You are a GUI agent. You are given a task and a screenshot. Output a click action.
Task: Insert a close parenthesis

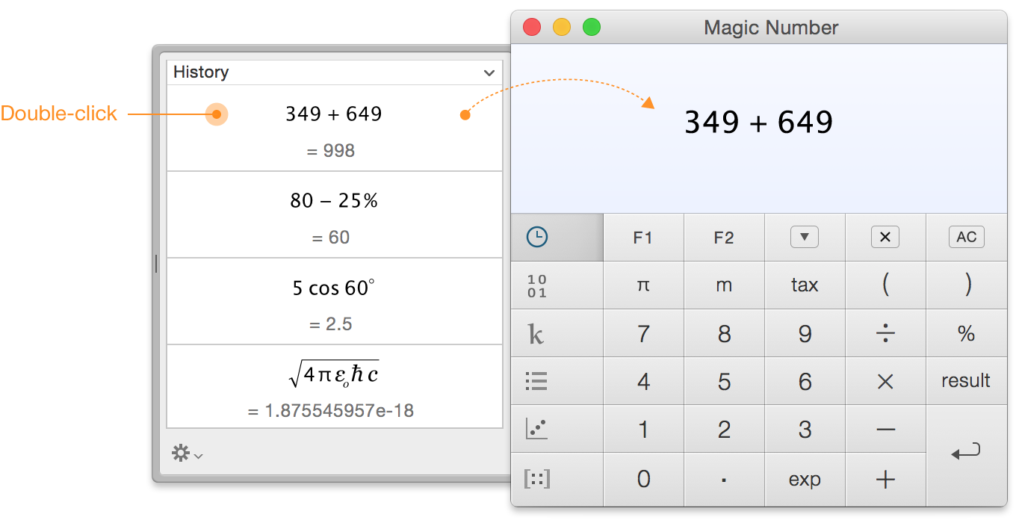pyautogui.click(x=967, y=285)
